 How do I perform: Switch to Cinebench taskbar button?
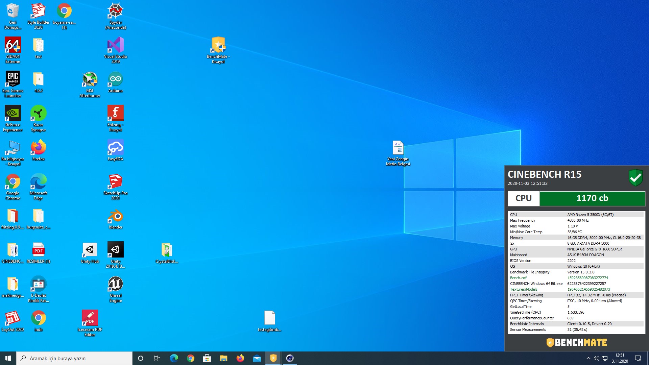(x=290, y=358)
